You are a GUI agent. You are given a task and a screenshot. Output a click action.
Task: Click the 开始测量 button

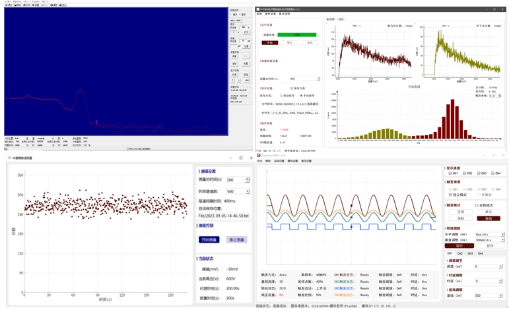point(209,239)
